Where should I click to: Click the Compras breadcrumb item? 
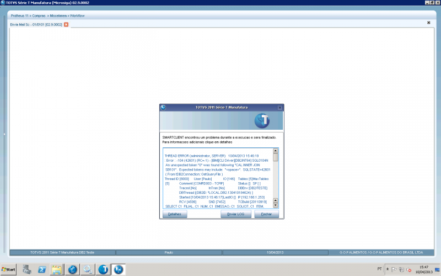tap(39, 16)
